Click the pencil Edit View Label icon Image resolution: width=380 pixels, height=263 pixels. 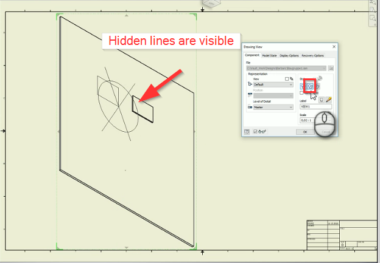coord(329,100)
